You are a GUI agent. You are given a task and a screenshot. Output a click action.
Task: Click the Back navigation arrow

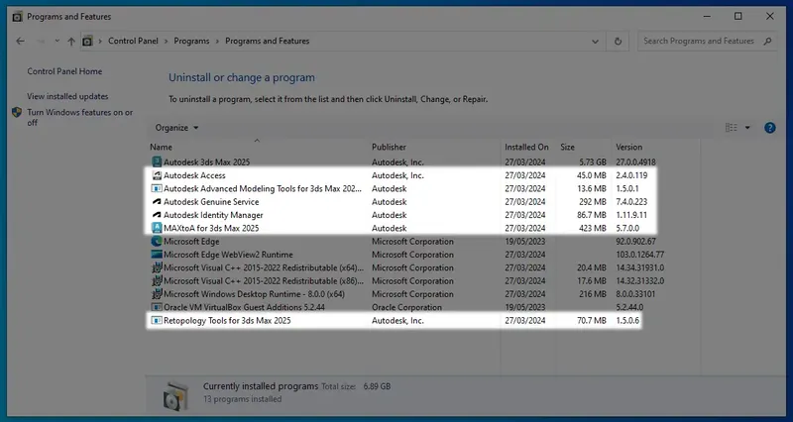(21, 42)
